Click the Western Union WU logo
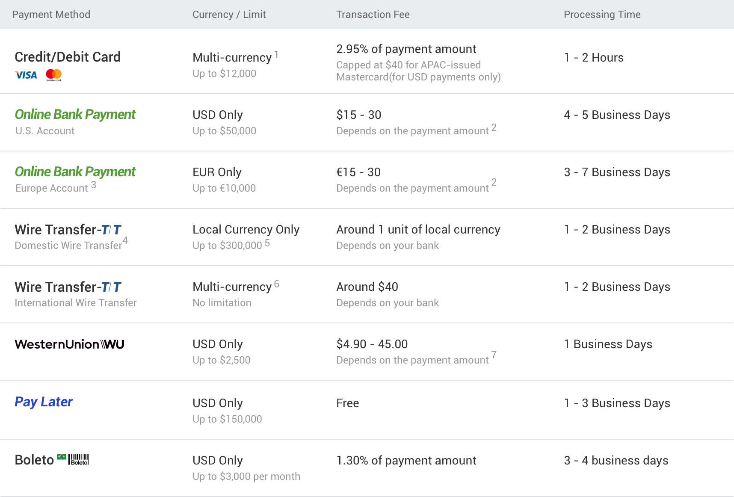Image resolution: width=734 pixels, height=497 pixels. (69, 344)
